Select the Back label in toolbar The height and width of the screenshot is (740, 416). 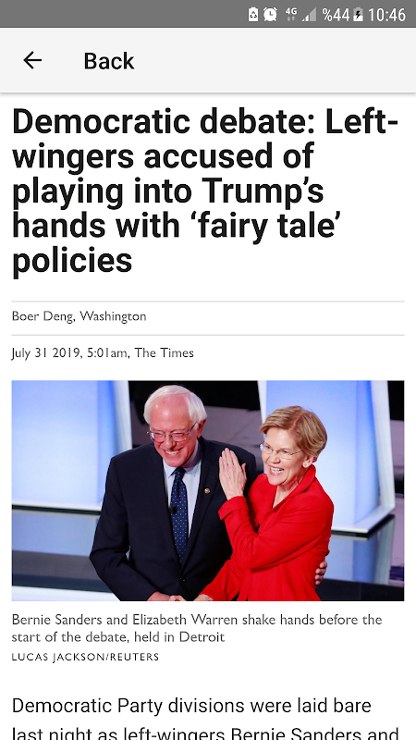[109, 61]
